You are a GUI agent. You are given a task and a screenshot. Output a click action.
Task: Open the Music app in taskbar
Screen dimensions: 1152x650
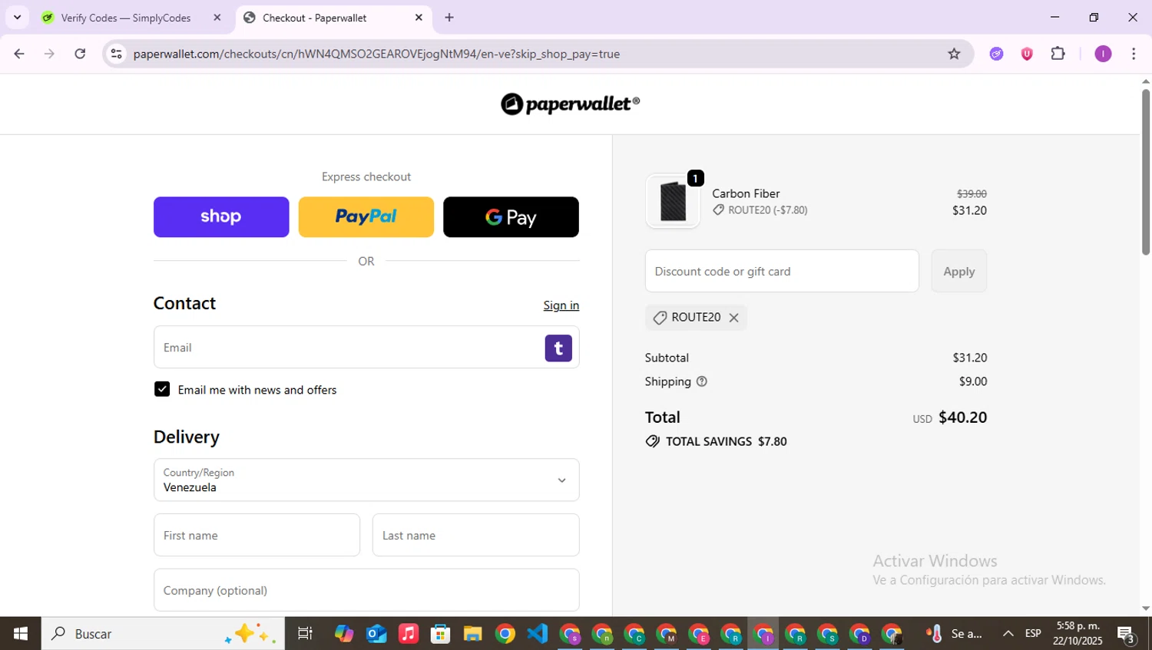(409, 634)
